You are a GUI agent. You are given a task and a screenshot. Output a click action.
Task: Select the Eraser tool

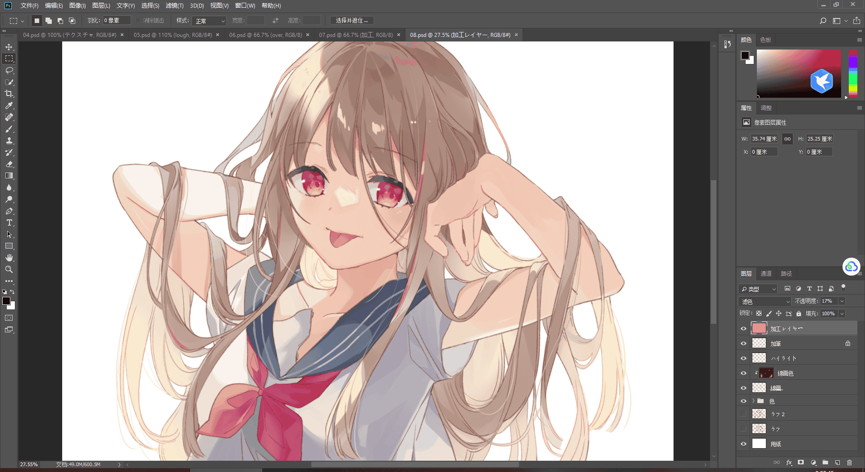click(x=9, y=164)
